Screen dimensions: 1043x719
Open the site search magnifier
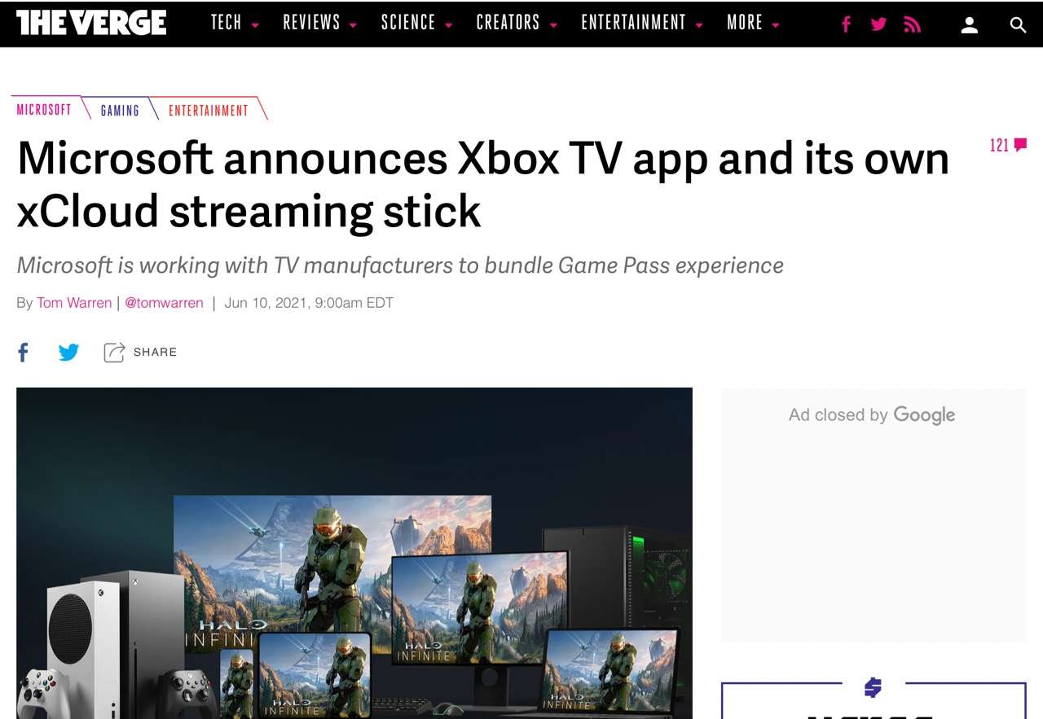[1018, 24]
